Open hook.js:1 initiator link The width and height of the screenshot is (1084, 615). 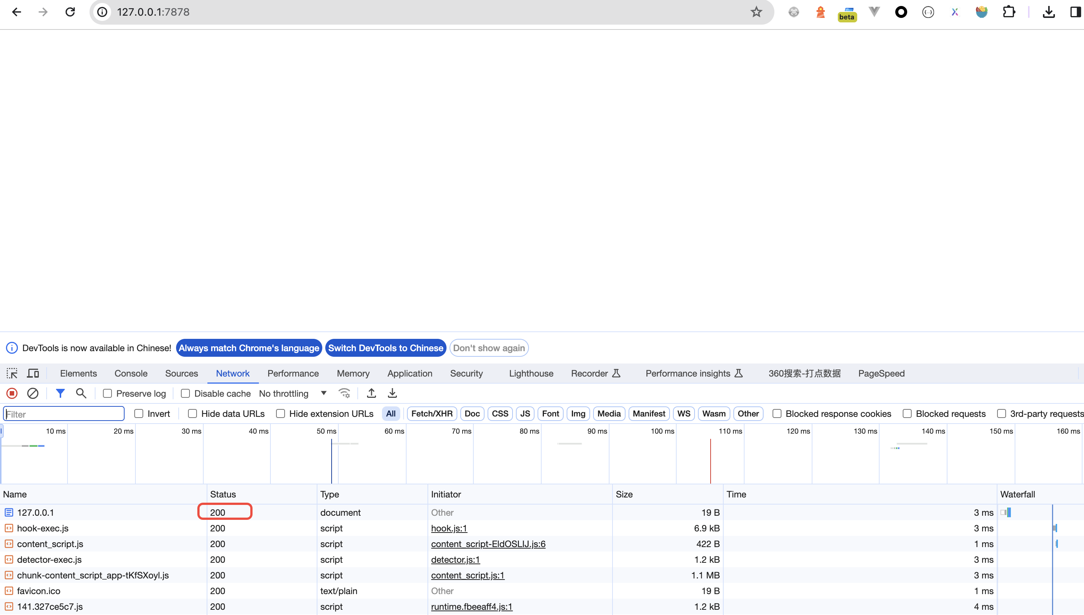pyautogui.click(x=449, y=528)
